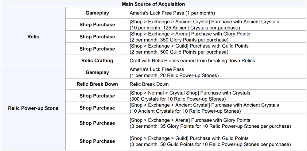Click the Relic Break Down label cell
This screenshot has height=151, width=307.
click(97, 84)
